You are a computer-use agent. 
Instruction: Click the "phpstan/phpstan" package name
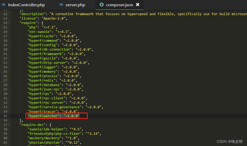coord(44,142)
